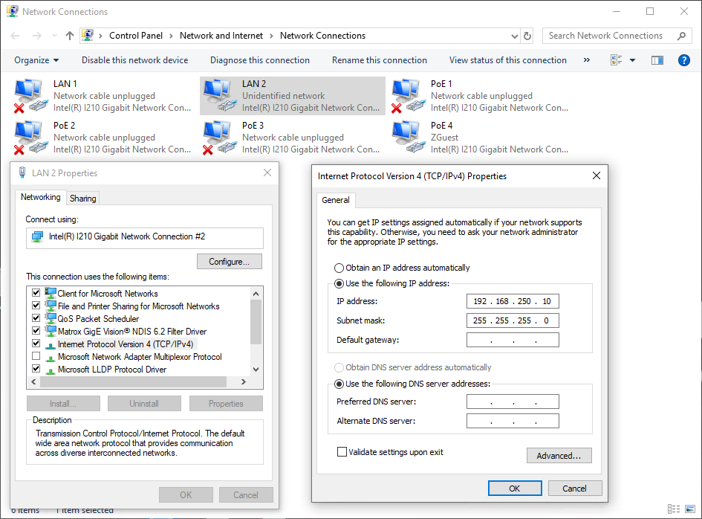Click the Default gateway input field
This screenshot has width=702, height=519.
tap(513, 340)
